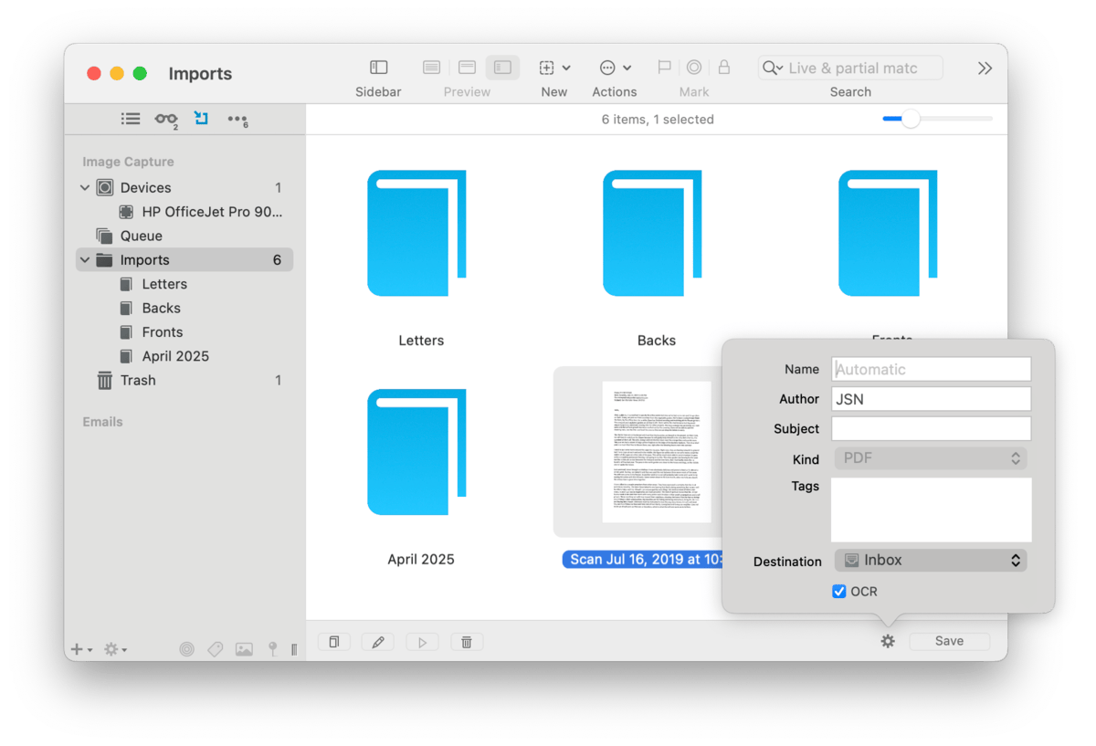Adjust the thumbnail size slider
The width and height of the screenshot is (1096, 746).
coord(910,119)
